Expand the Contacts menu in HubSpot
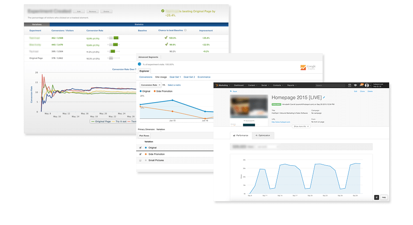 (x=278, y=85)
